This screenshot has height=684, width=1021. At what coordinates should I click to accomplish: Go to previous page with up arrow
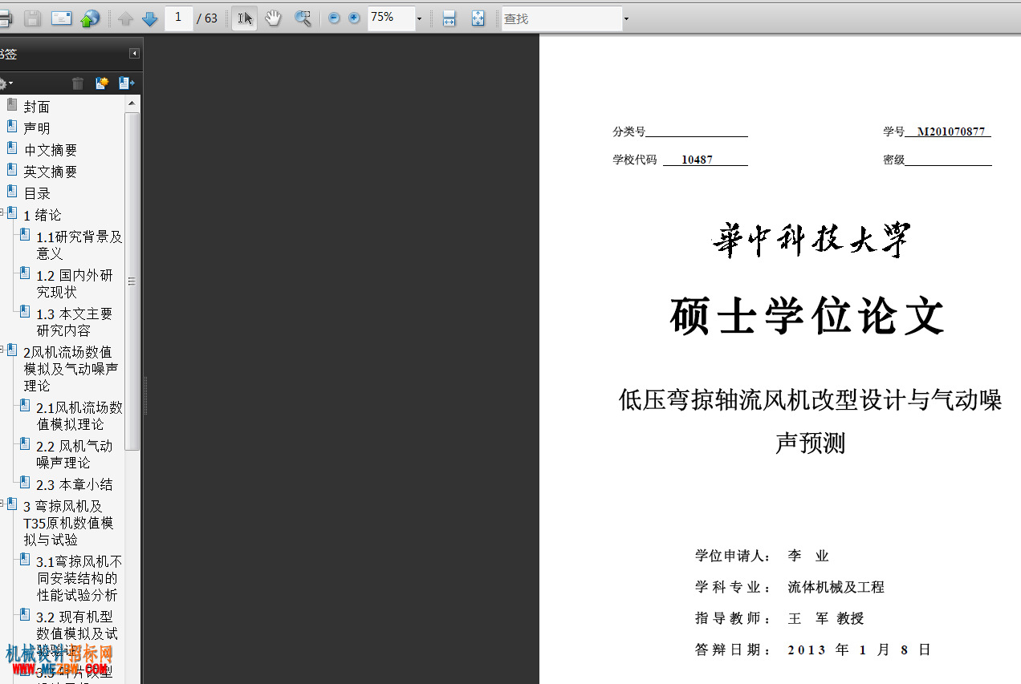coord(125,18)
